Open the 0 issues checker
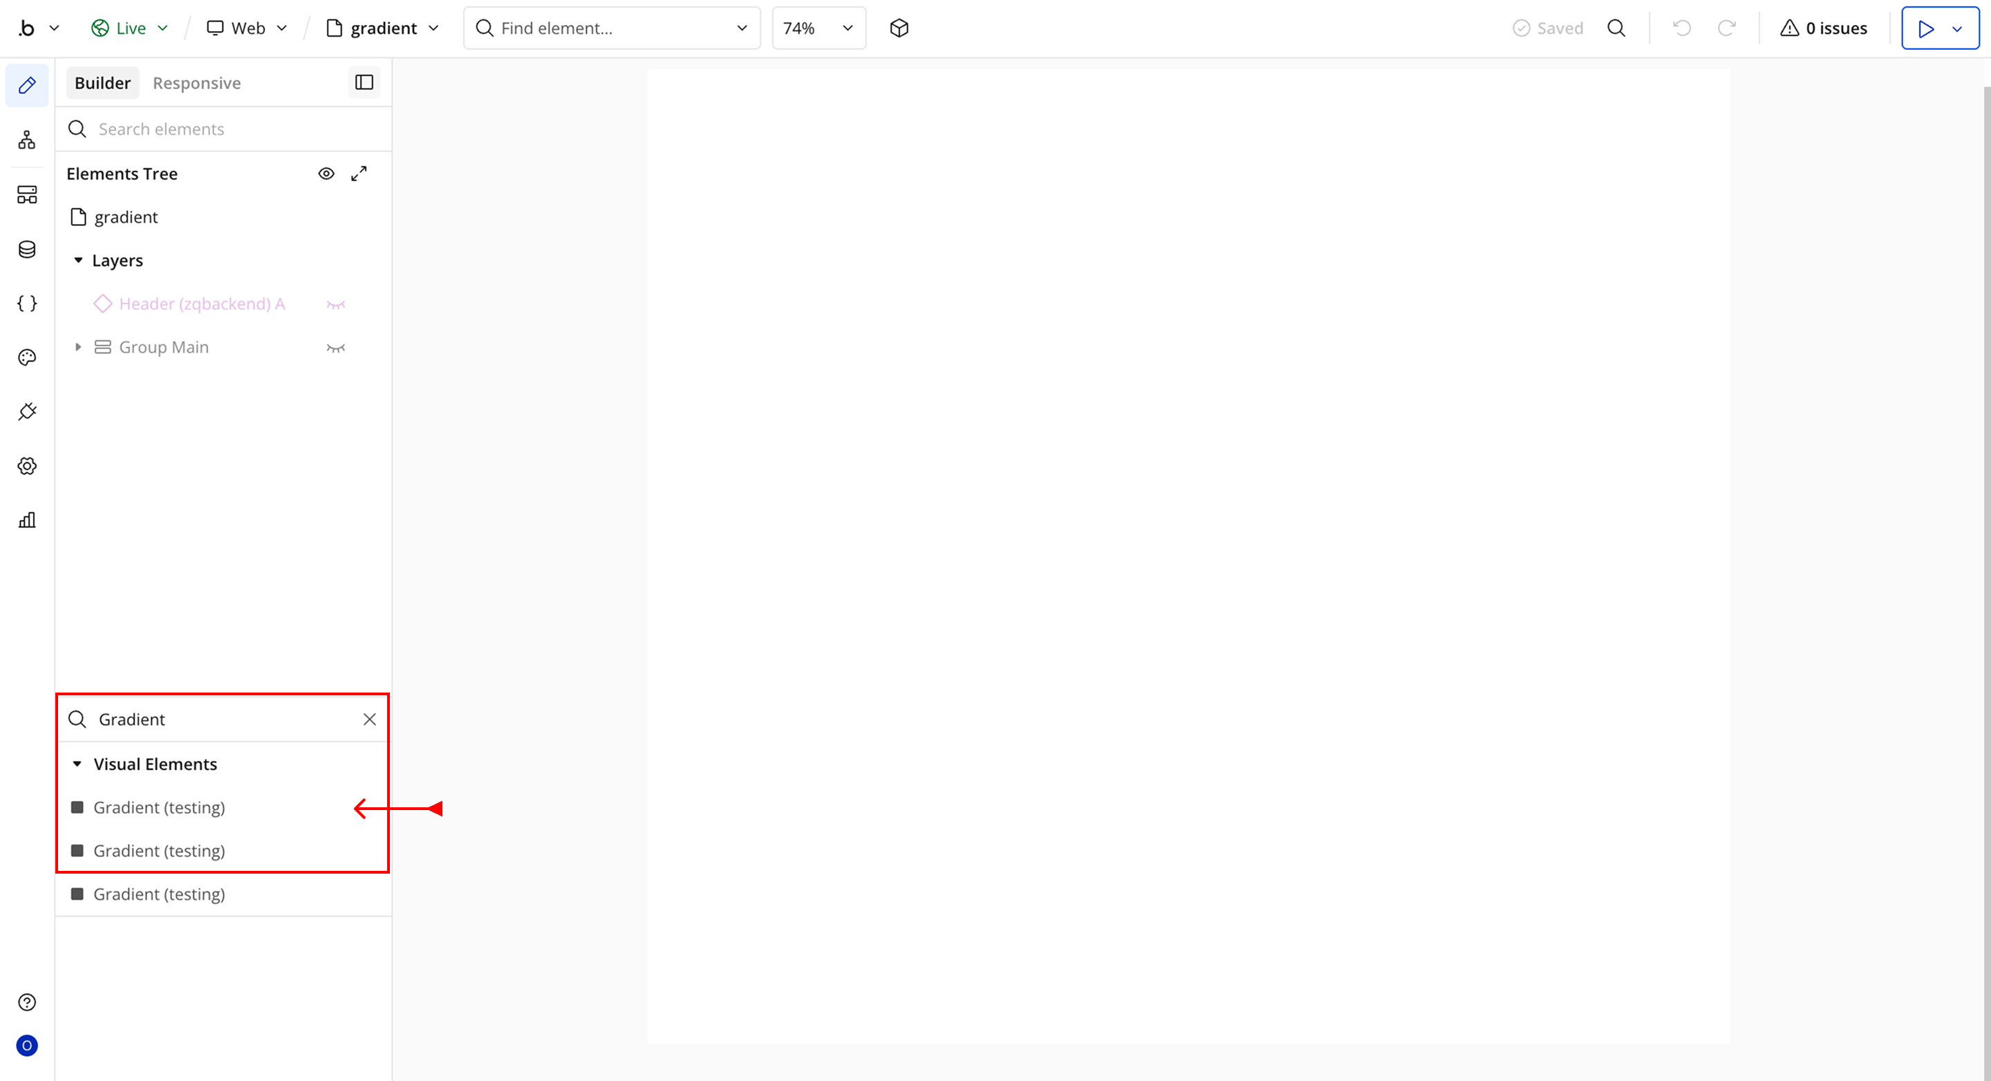 1823,28
